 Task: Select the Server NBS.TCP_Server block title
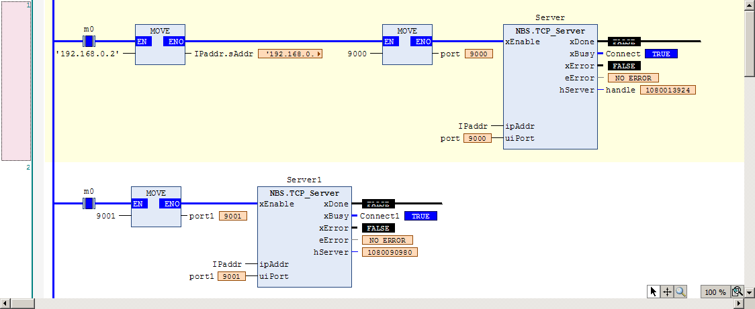[x=550, y=32]
